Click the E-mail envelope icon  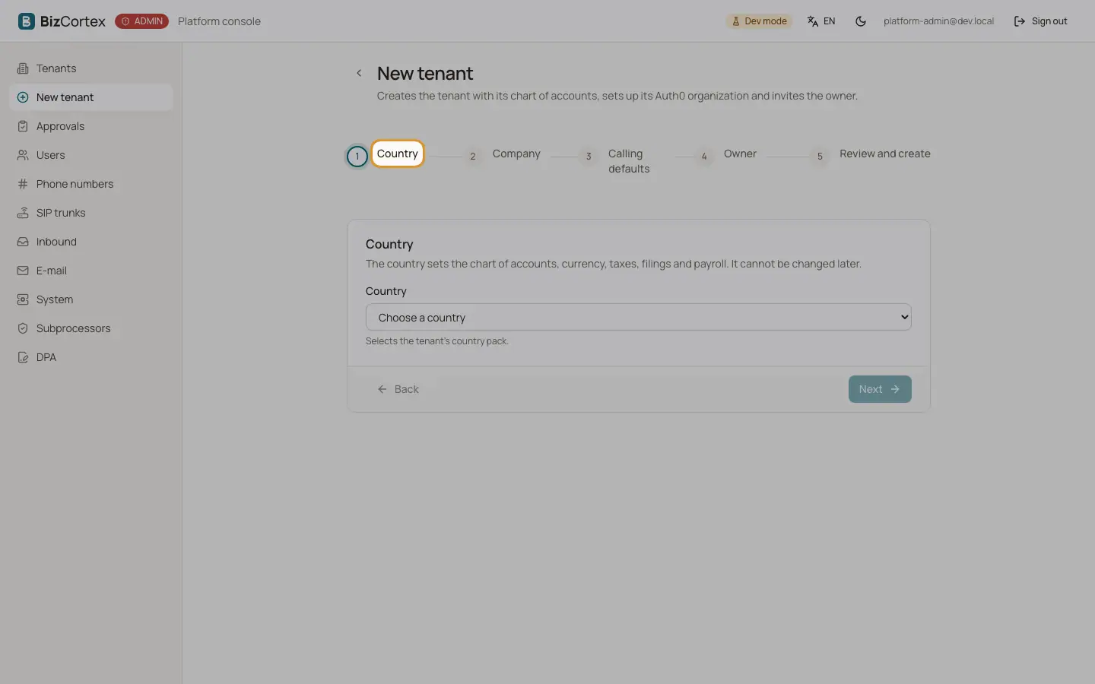[23, 271]
